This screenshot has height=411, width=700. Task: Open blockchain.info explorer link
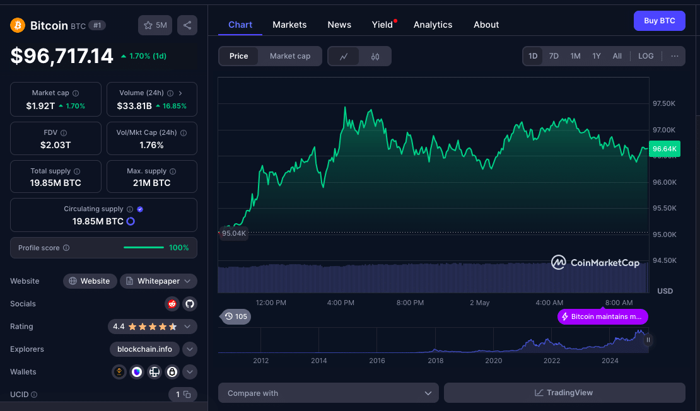point(144,349)
